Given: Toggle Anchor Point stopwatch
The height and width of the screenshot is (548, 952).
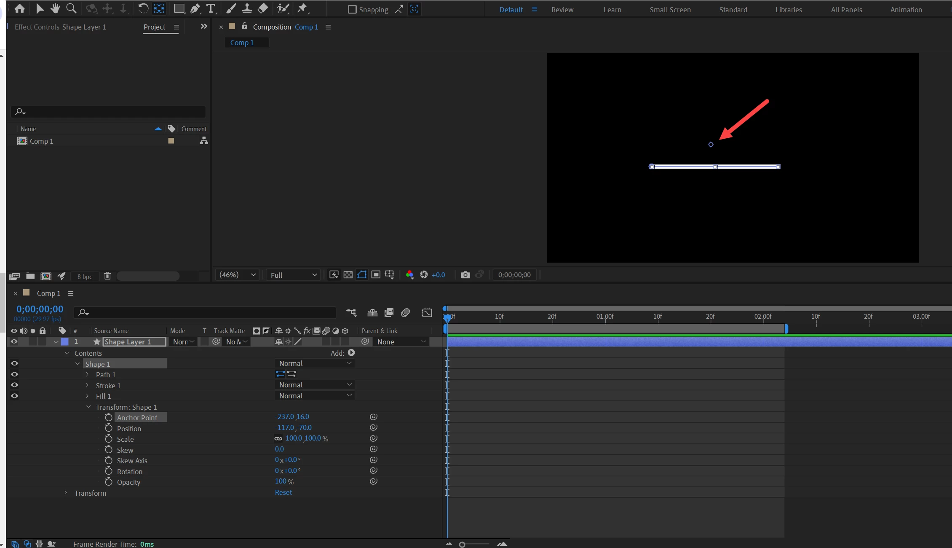Looking at the screenshot, I should (109, 417).
